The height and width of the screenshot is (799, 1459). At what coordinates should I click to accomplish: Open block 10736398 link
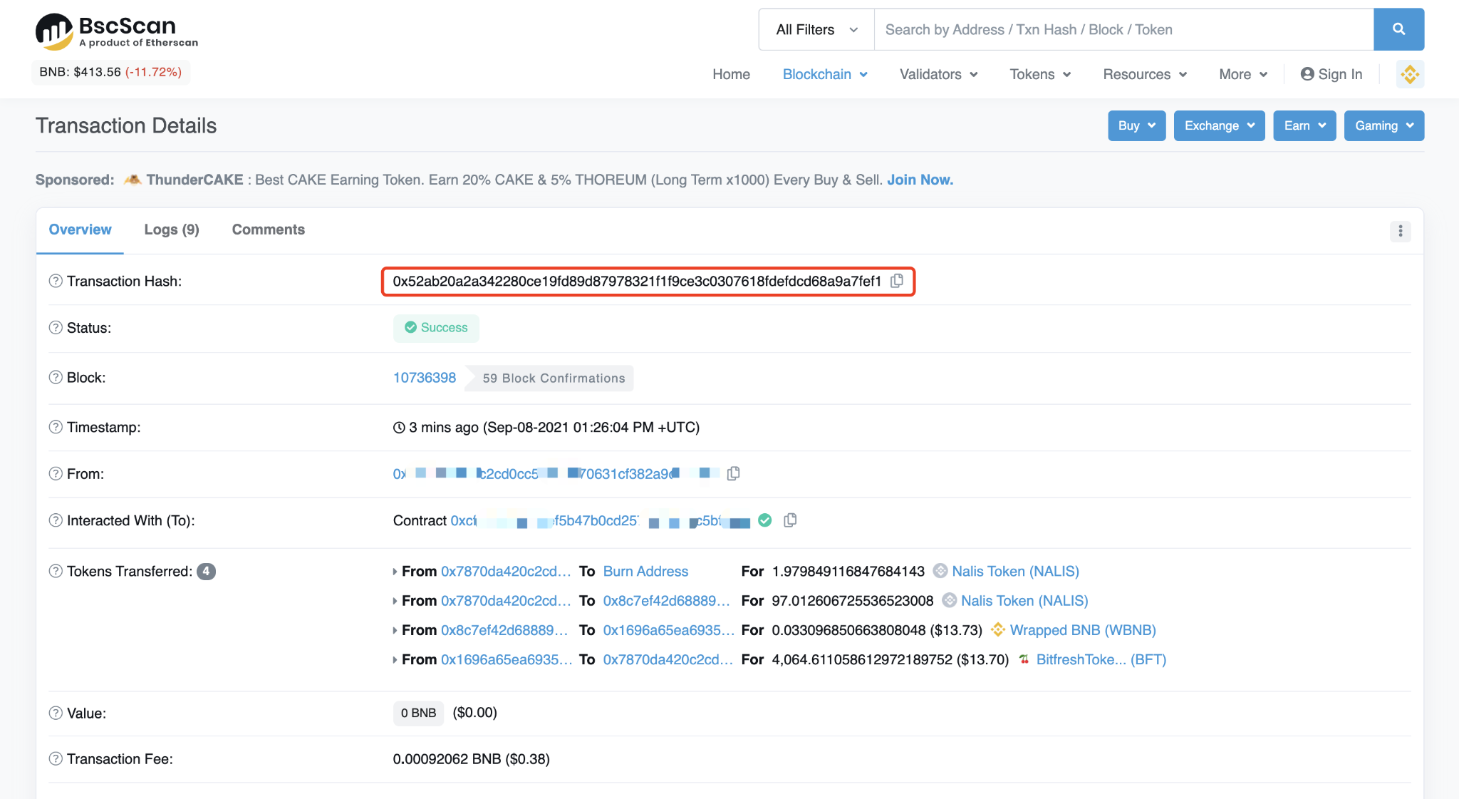click(x=424, y=378)
